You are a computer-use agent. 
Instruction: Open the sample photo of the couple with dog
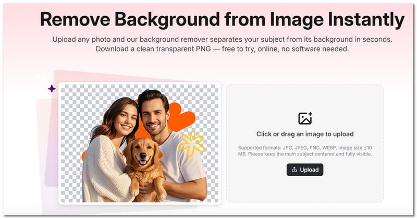point(140,143)
